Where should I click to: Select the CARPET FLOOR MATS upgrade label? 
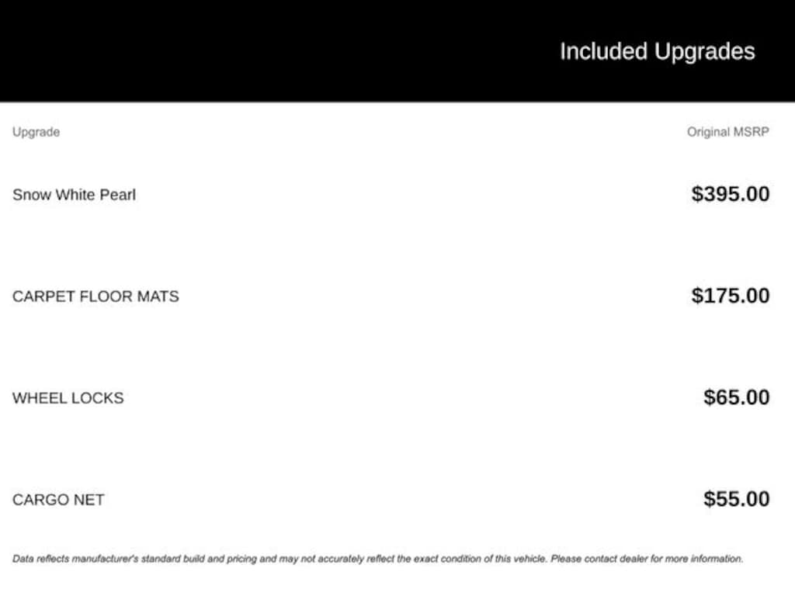[95, 296]
